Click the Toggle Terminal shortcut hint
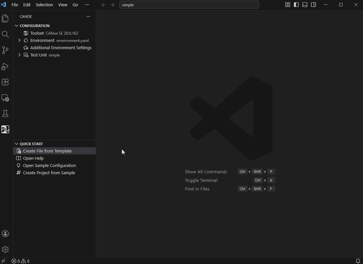The image size is (363, 264). [230, 180]
